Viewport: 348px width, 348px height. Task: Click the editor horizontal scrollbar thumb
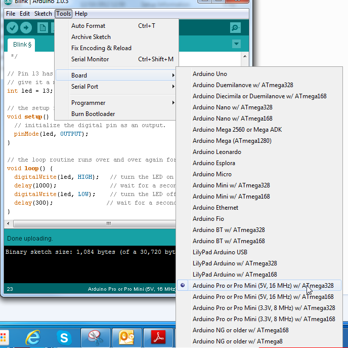pos(95,223)
